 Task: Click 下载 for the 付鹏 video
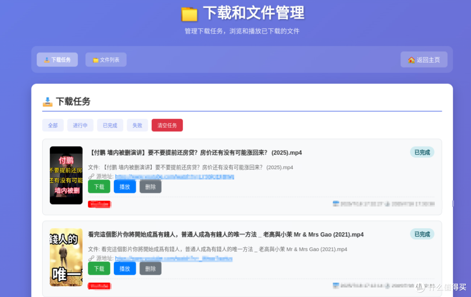99,187
